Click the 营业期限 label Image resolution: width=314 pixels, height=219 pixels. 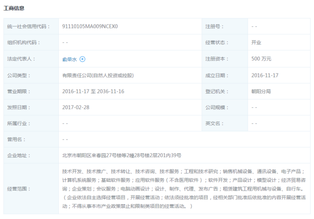point(19,92)
